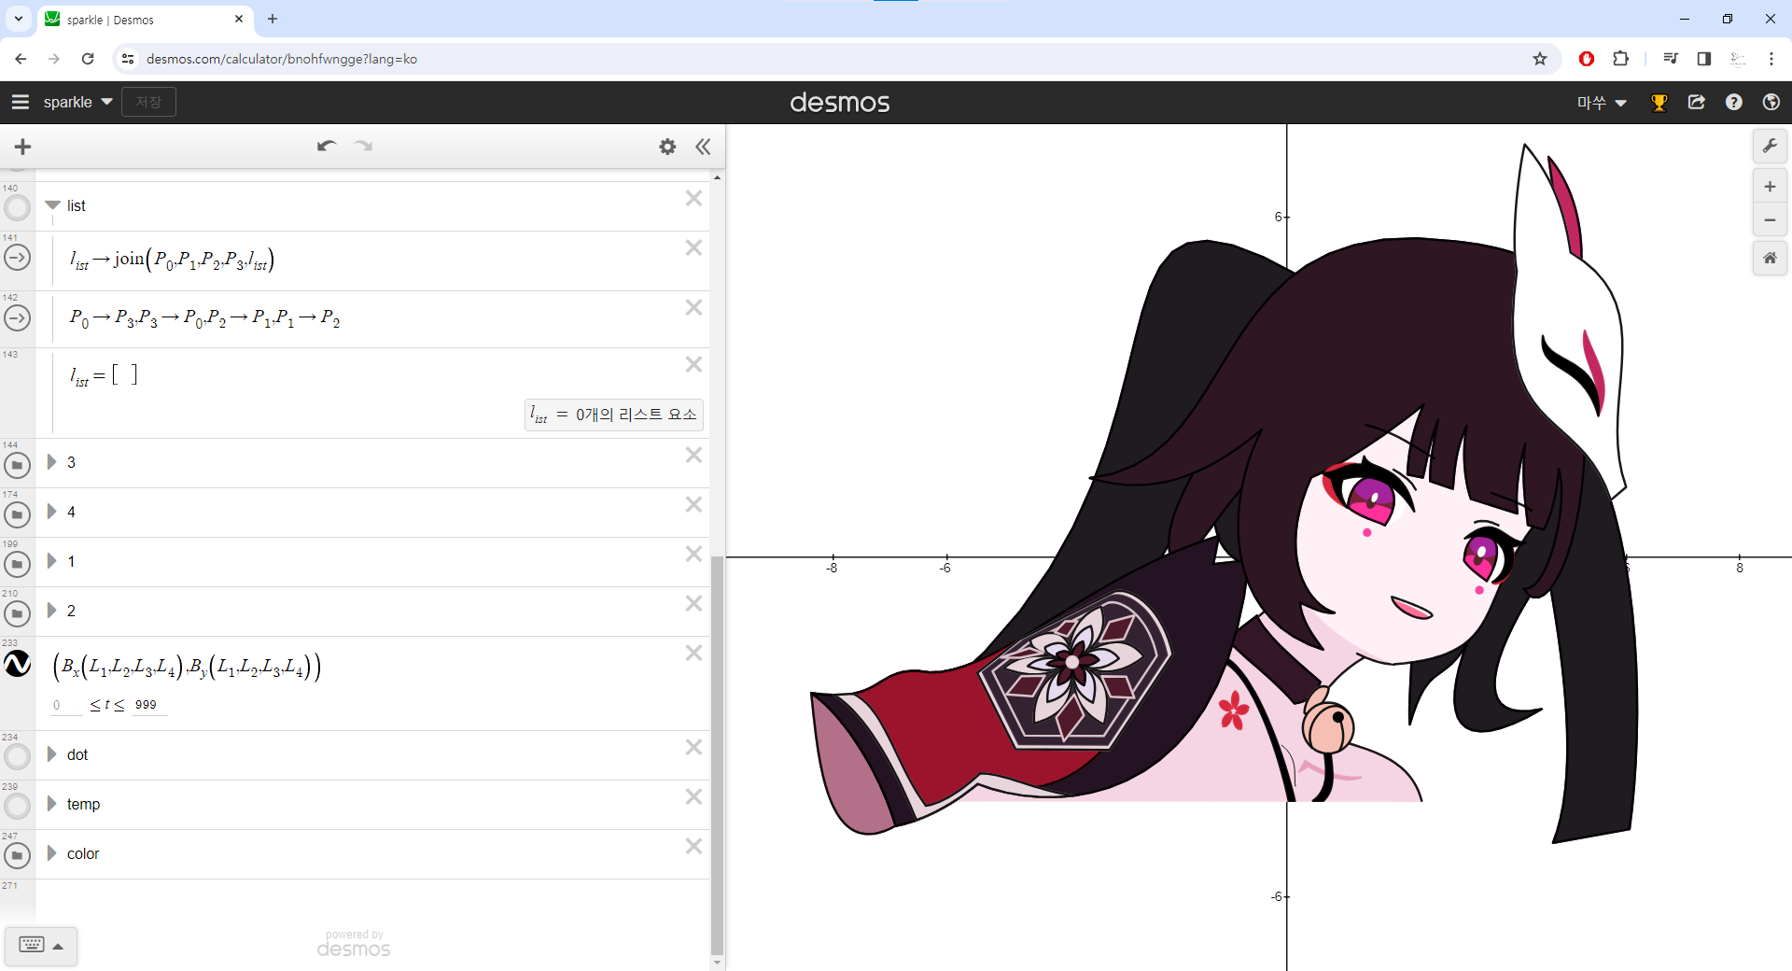Toggle visibility of folder 3
Image resolution: width=1792 pixels, height=971 pixels.
click(17, 464)
